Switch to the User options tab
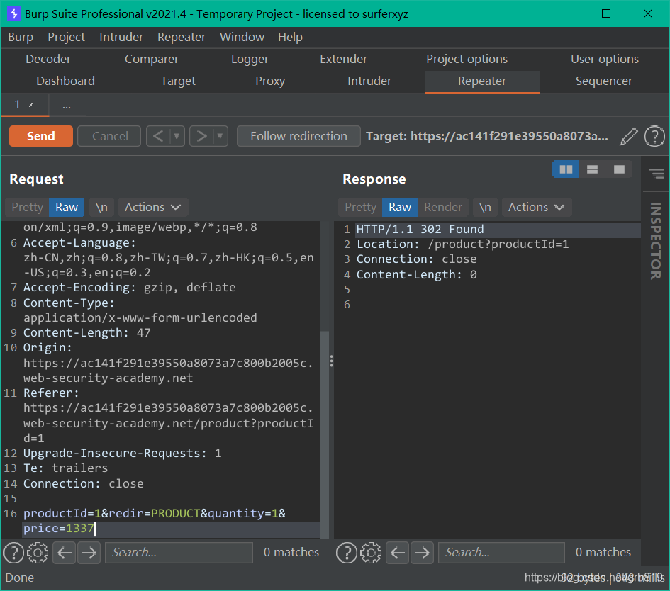This screenshot has width=670, height=591. pos(605,59)
